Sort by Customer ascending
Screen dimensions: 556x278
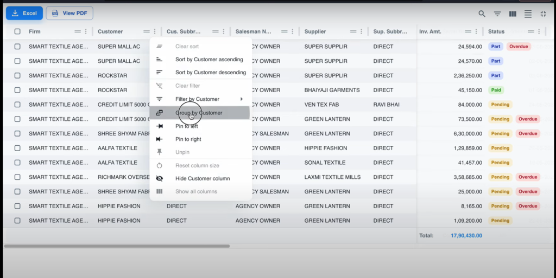click(201, 60)
